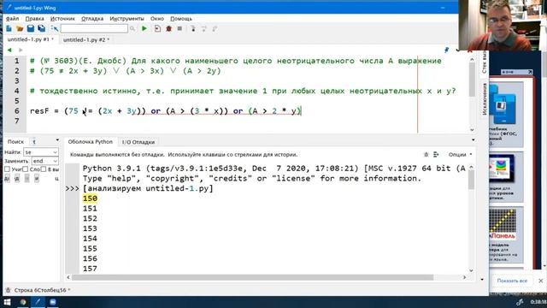Screen dimensions: 547x308
Task: Open the bottom panel options arrow above the shell
Action: (x=473, y=140)
